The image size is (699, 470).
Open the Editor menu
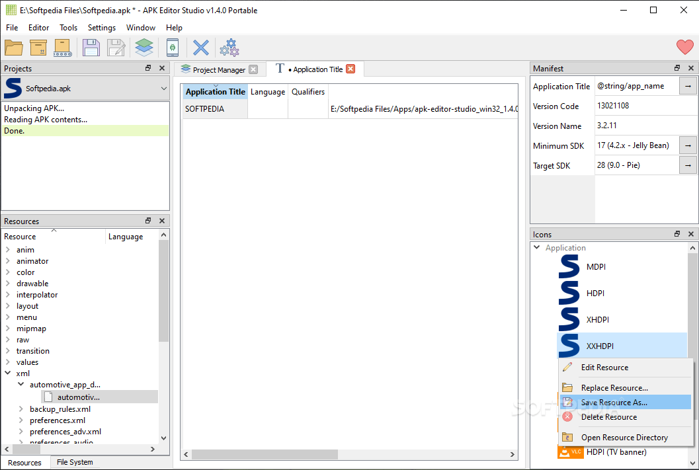pyautogui.click(x=39, y=28)
